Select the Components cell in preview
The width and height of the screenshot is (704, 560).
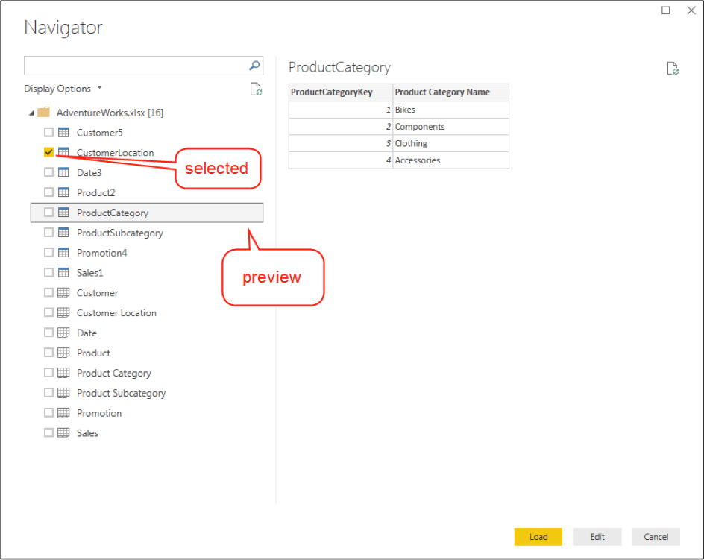pos(450,127)
